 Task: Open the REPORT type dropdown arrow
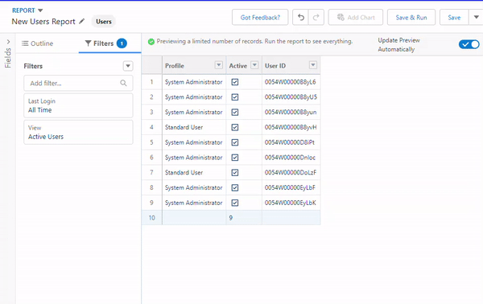coord(40,10)
